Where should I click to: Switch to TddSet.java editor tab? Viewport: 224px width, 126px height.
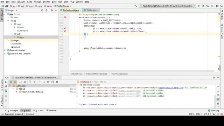pyautogui.click(x=91, y=10)
